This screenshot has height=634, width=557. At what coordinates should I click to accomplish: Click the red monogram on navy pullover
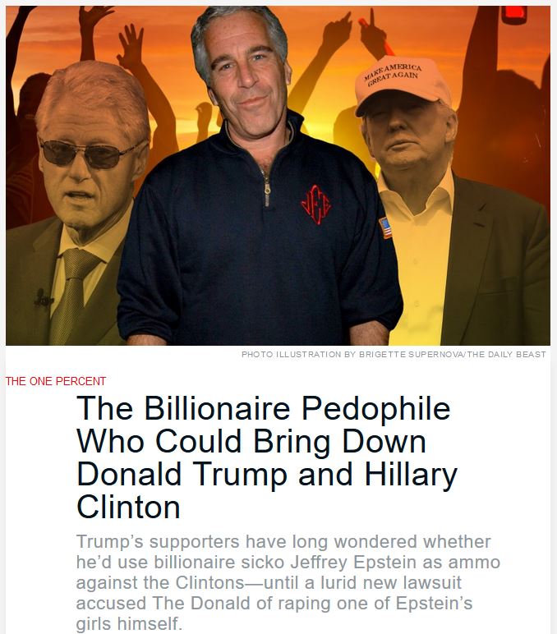pyautogui.click(x=316, y=204)
